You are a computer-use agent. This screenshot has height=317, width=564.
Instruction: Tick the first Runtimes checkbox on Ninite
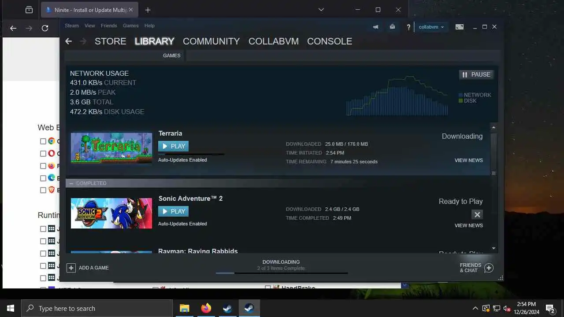(43, 229)
